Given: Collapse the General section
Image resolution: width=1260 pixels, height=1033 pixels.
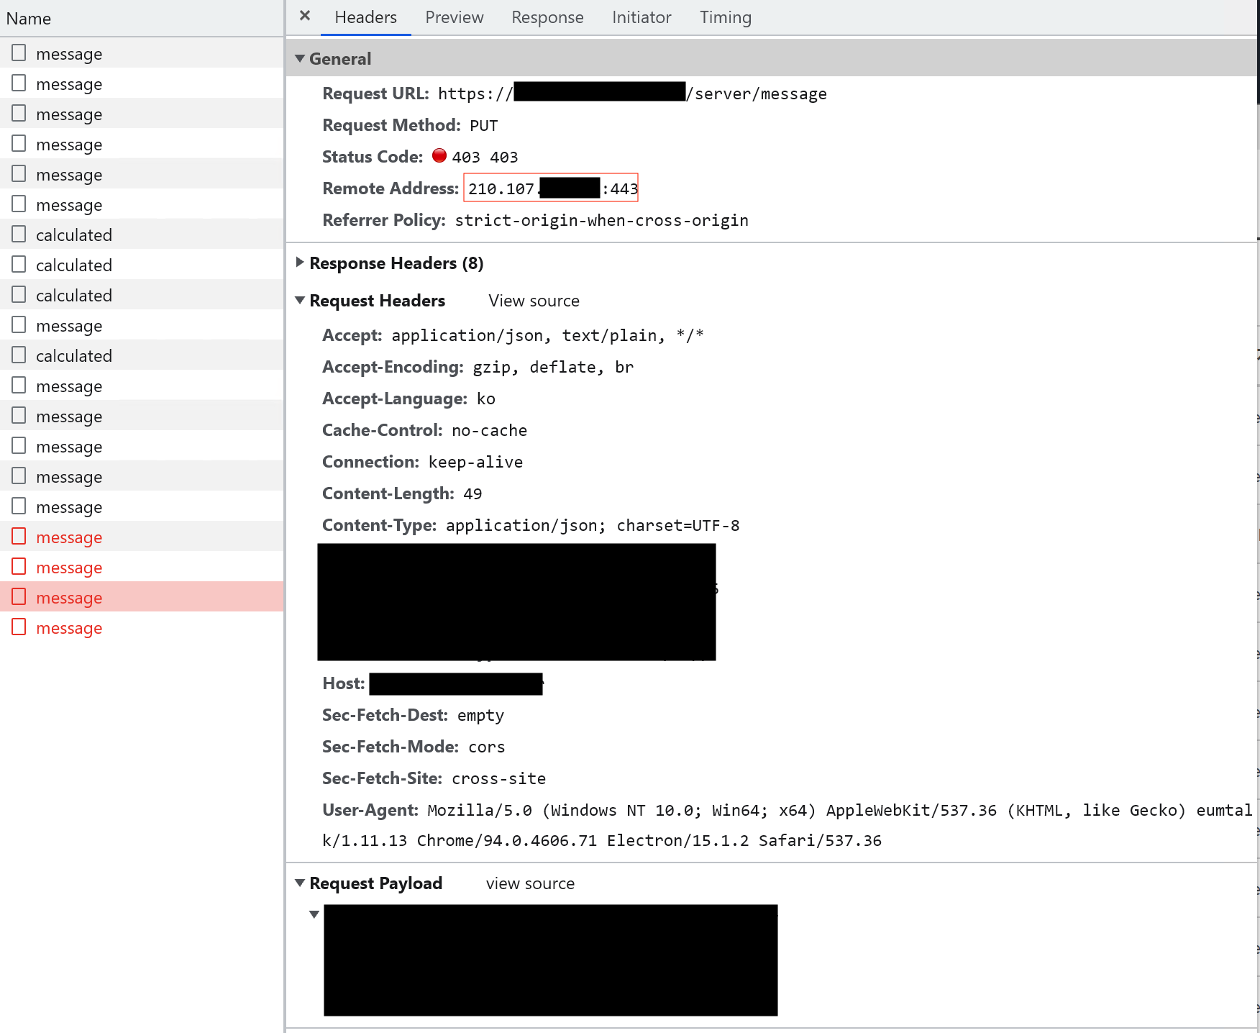Looking at the screenshot, I should point(300,59).
